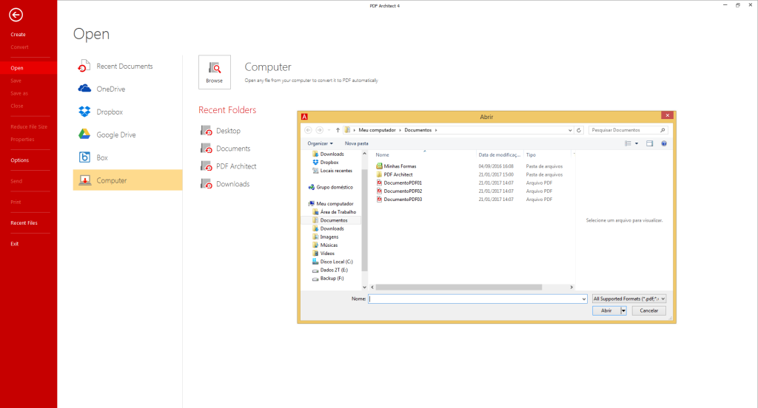This screenshot has width=758, height=408.
Task: Click the Abrir button
Action: 606,311
